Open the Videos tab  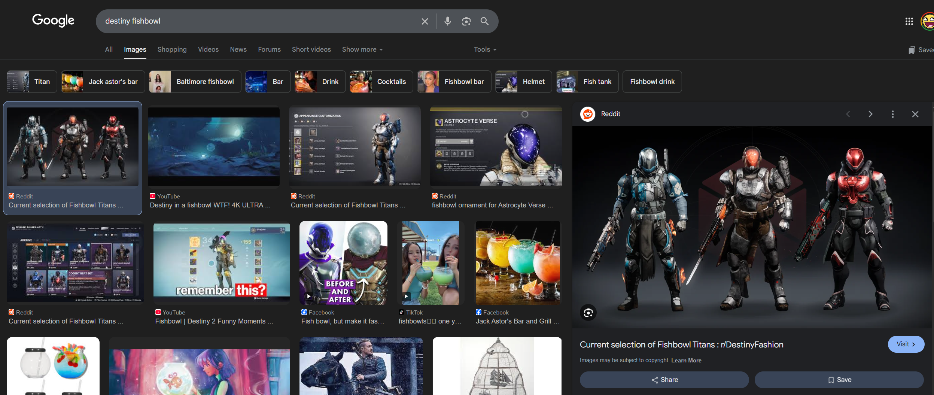208,49
